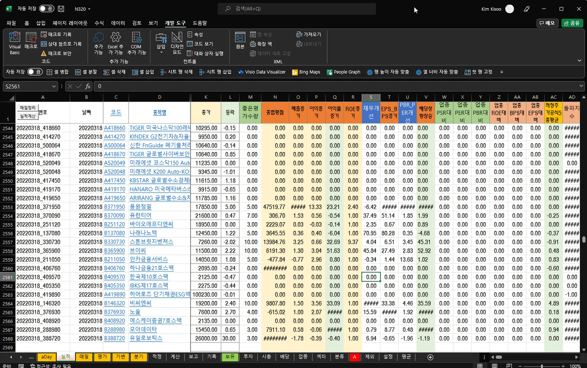Select the 보유 sheet tab
This screenshot has width=587, height=368.
coord(230,357)
